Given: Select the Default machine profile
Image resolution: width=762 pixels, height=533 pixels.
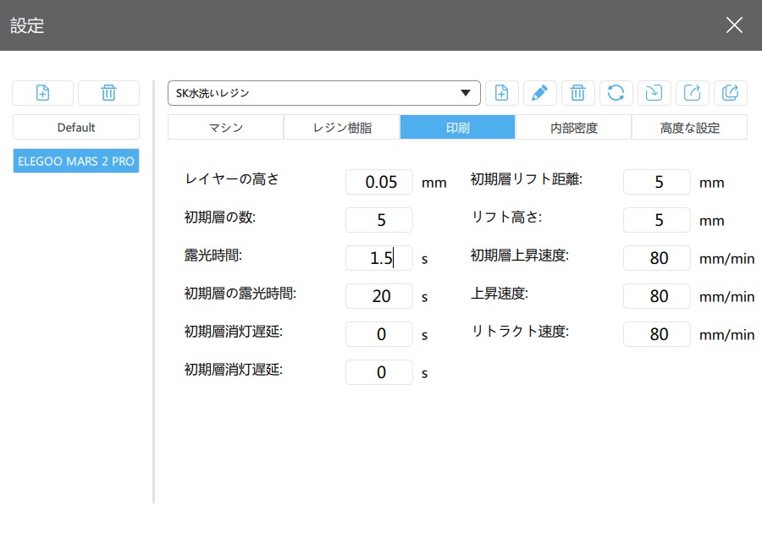Looking at the screenshot, I should coord(76,127).
